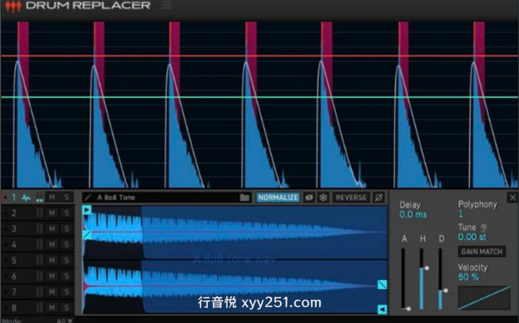This screenshot has width=519, height=323.
Task: Click the level meter of slot 1
Action: (40, 197)
